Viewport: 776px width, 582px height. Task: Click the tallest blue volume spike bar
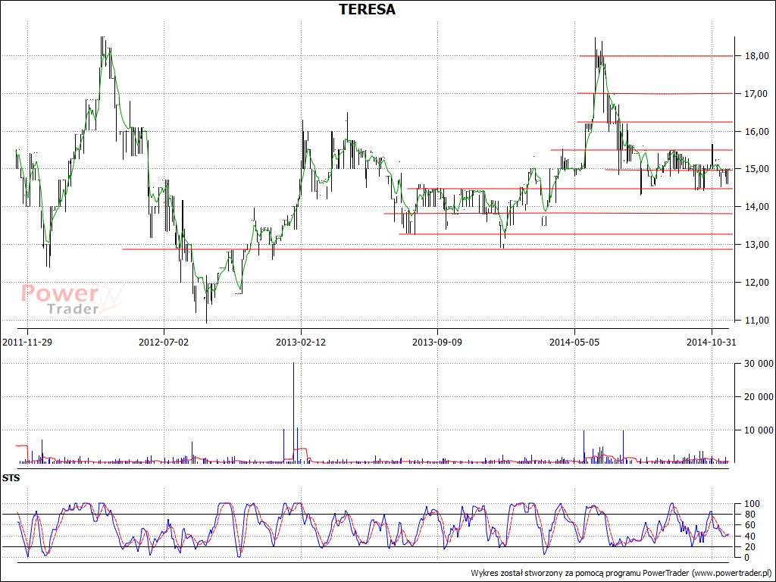coord(293,413)
